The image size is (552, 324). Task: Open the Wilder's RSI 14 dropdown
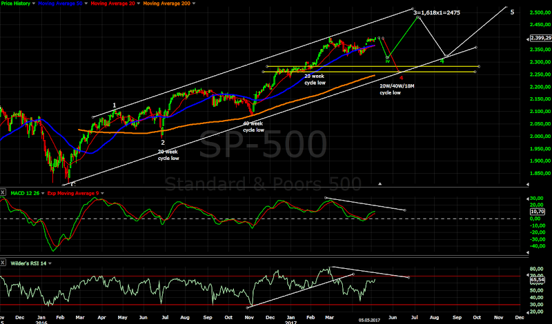(50, 263)
